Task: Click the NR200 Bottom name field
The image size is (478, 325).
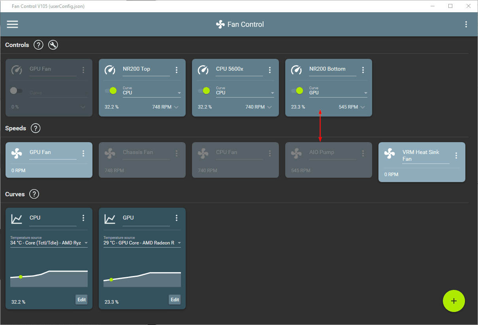Action: 333,70
